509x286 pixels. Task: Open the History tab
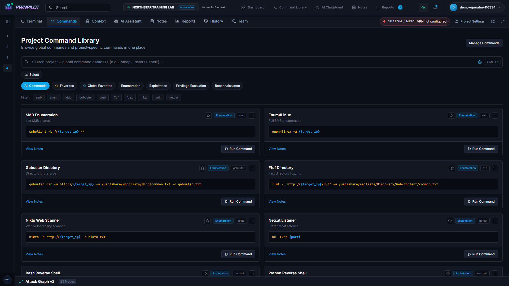[214, 21]
